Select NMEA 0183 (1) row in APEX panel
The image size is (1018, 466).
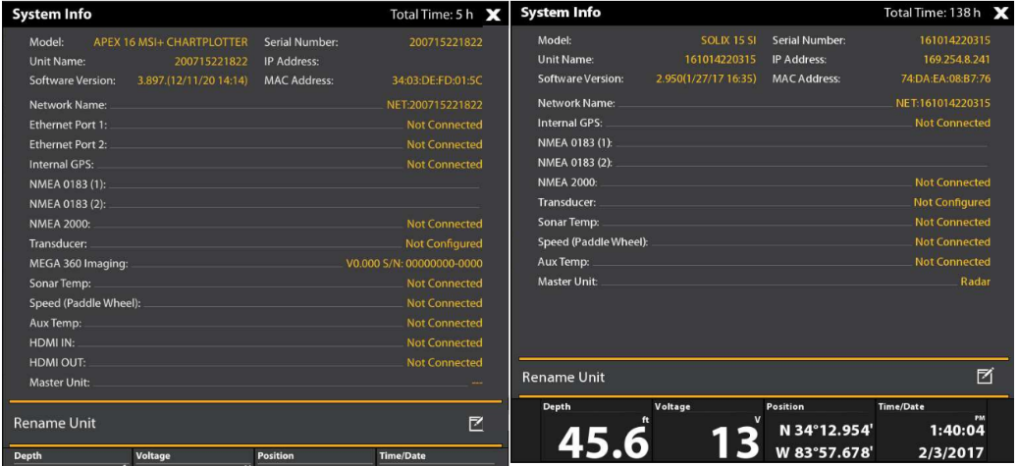(256, 184)
